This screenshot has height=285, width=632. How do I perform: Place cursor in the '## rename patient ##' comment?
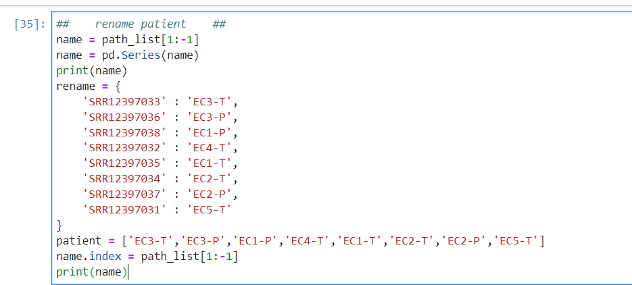[141, 24]
